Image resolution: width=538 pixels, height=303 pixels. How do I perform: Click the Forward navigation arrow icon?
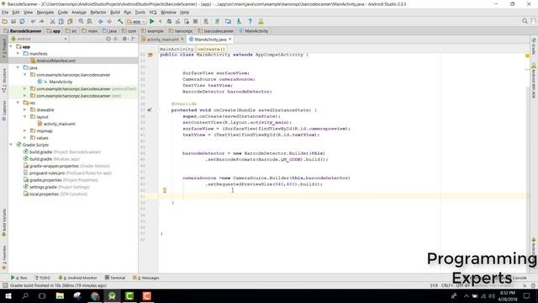[x=109, y=21]
